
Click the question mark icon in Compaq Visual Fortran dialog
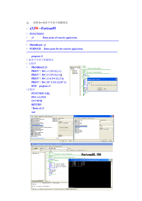89,83
